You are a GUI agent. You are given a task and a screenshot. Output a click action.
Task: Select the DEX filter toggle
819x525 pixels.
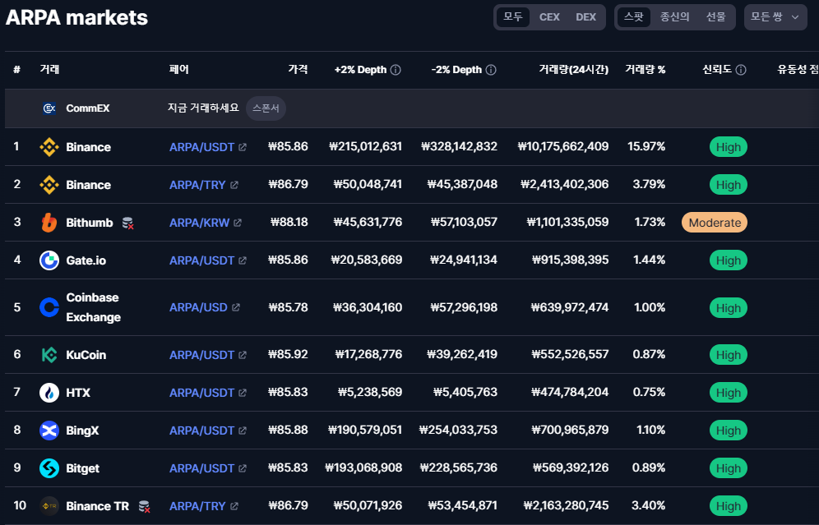point(585,17)
